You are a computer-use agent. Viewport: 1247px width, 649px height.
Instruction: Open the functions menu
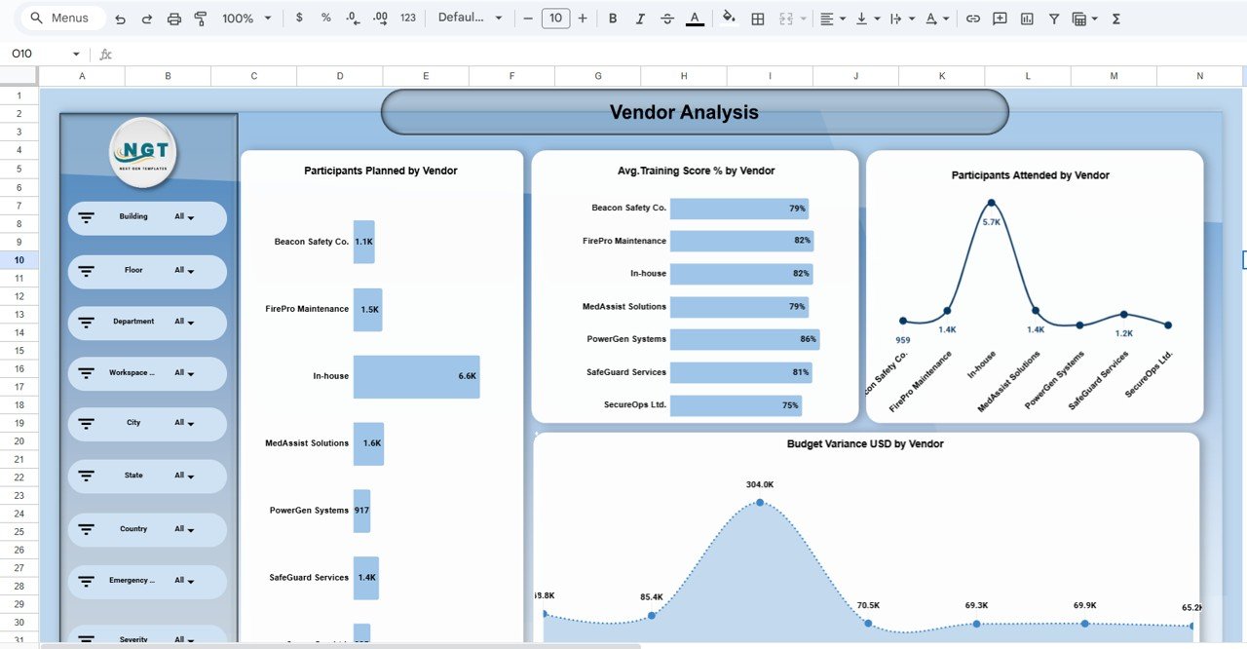tap(1115, 18)
